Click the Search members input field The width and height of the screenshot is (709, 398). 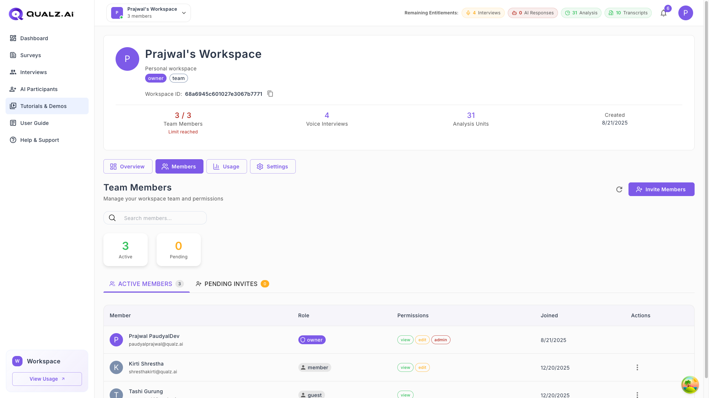point(159,218)
